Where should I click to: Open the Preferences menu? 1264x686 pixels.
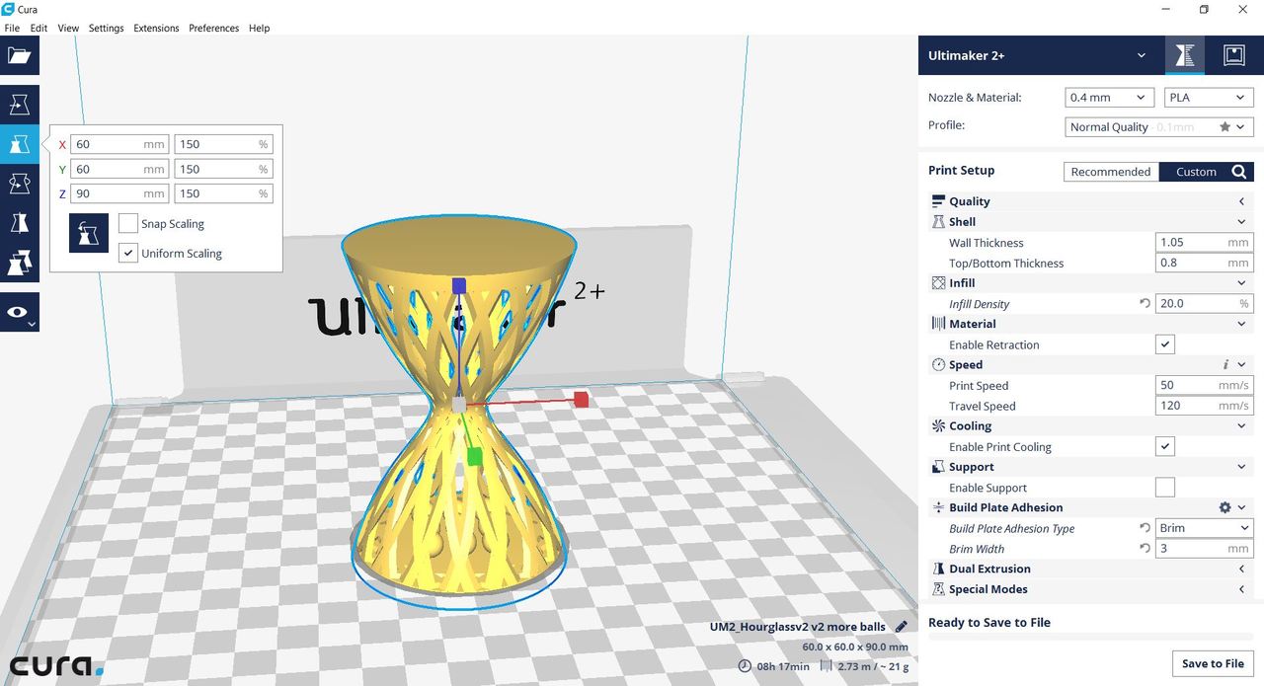[x=213, y=28]
